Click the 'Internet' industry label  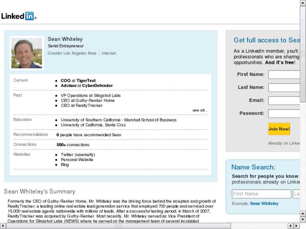click(x=109, y=53)
